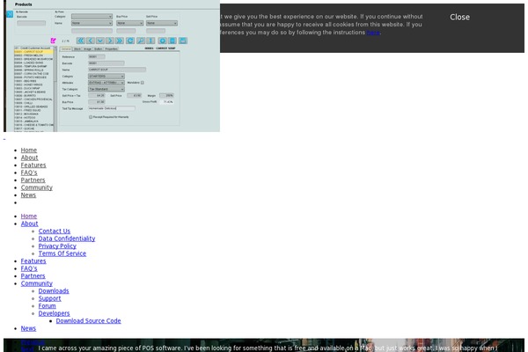
Task: Select GRILLED SEABASS in product list
Action: pyautogui.click(x=33, y=106)
